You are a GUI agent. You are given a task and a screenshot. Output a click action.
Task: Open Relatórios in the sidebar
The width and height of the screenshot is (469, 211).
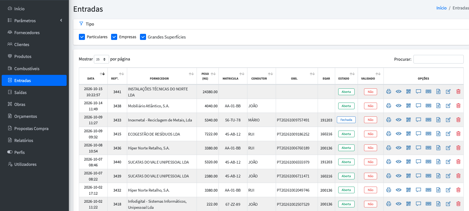click(34, 140)
